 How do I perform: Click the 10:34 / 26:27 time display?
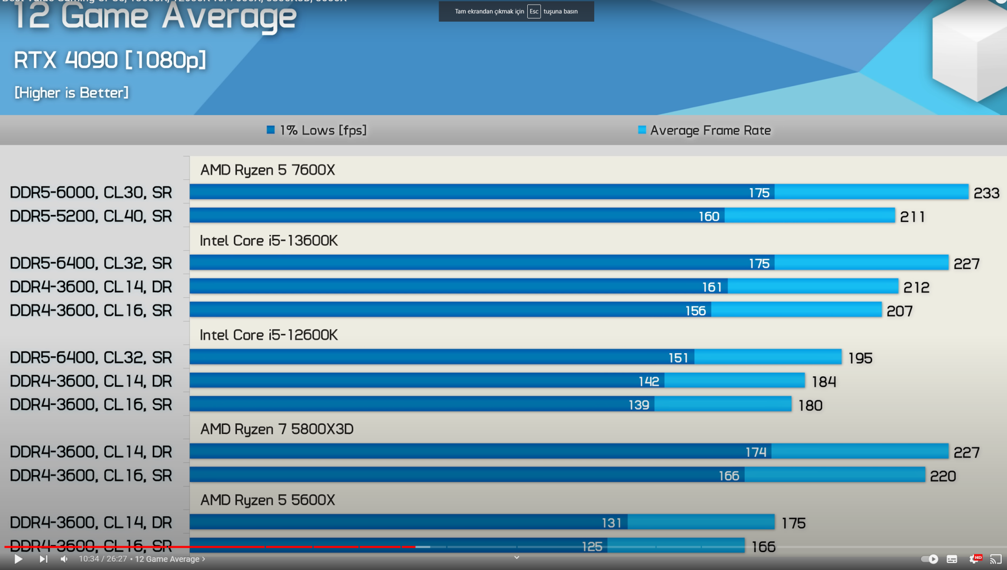click(103, 559)
